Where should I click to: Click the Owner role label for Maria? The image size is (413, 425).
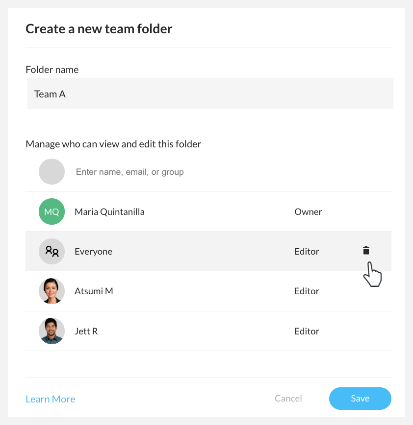point(308,212)
